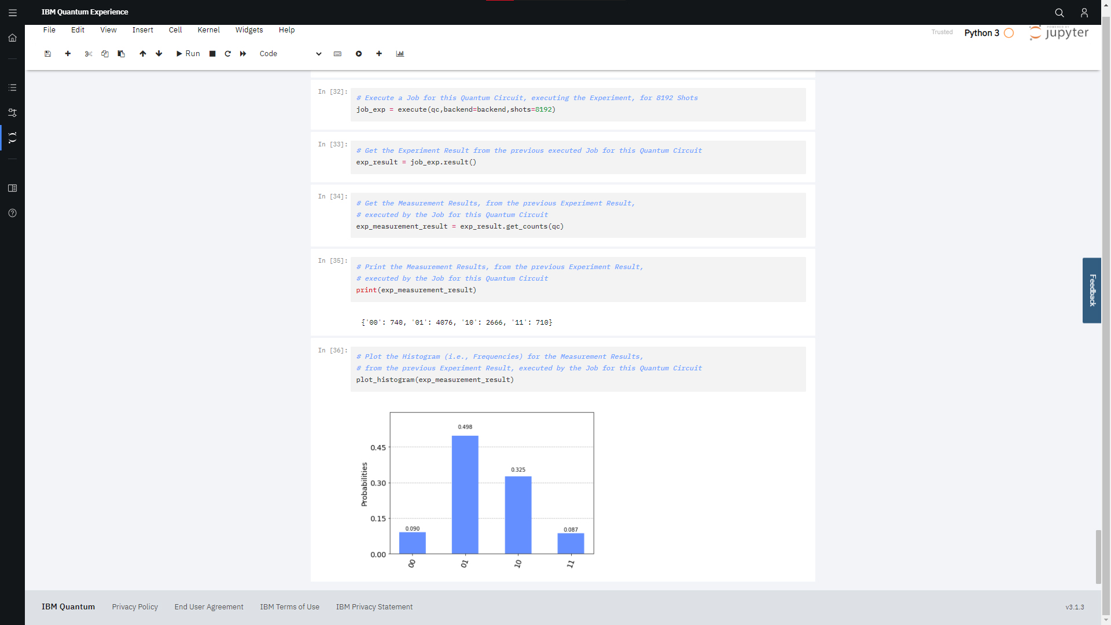
Task: Open the command palette keyboard icon
Action: click(337, 54)
